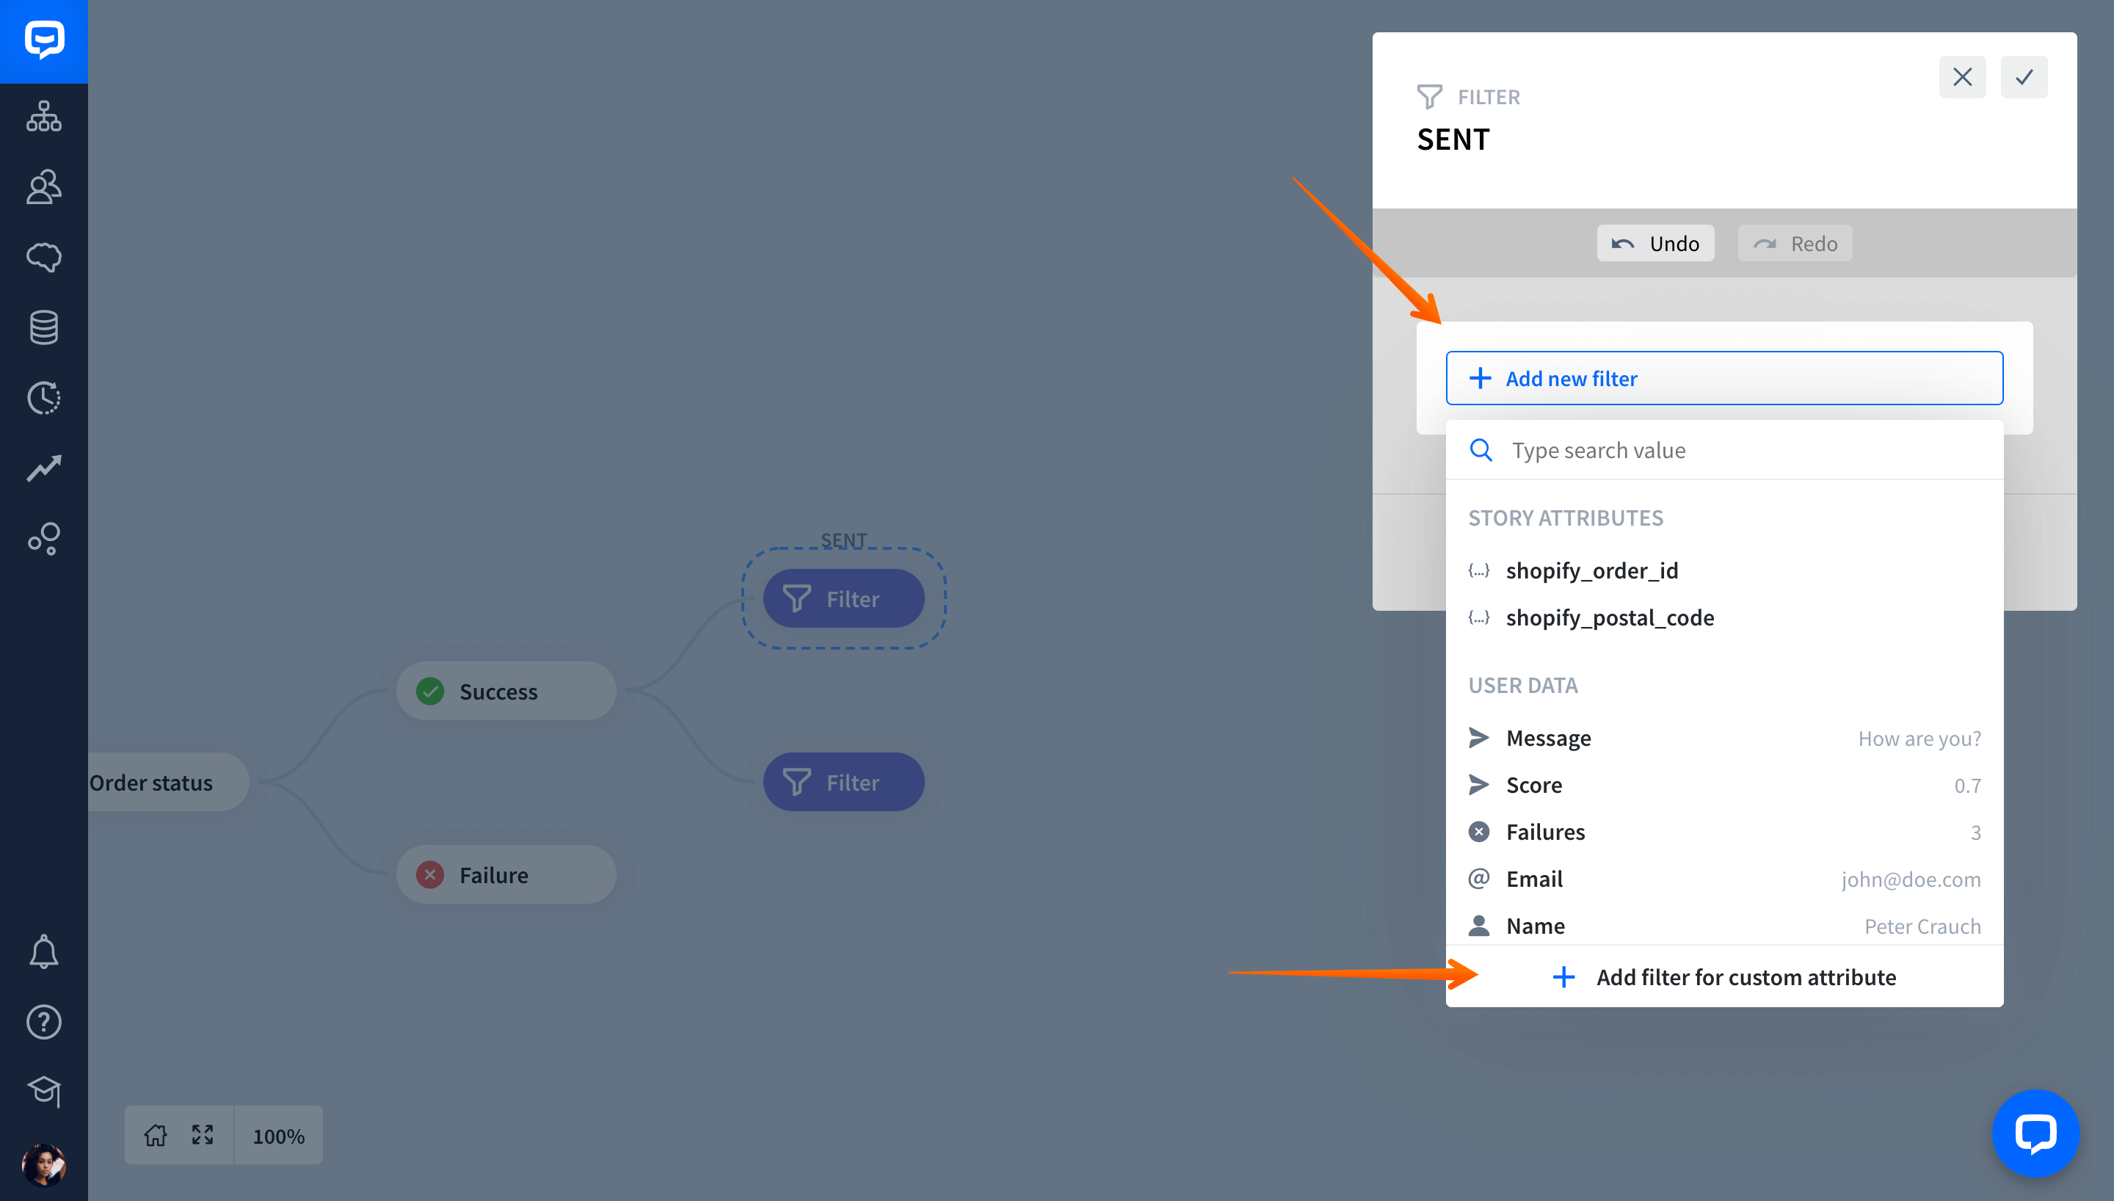Select Message user data attribute

click(1724, 738)
